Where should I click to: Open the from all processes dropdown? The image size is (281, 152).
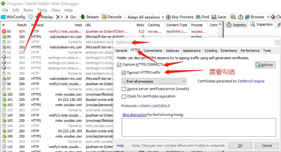154,81
